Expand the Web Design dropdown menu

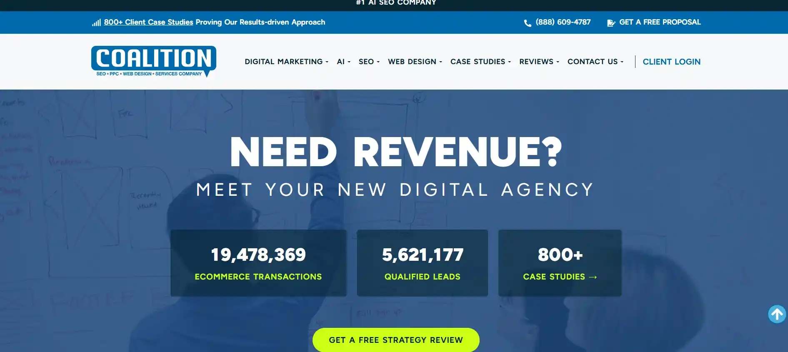[x=415, y=62]
